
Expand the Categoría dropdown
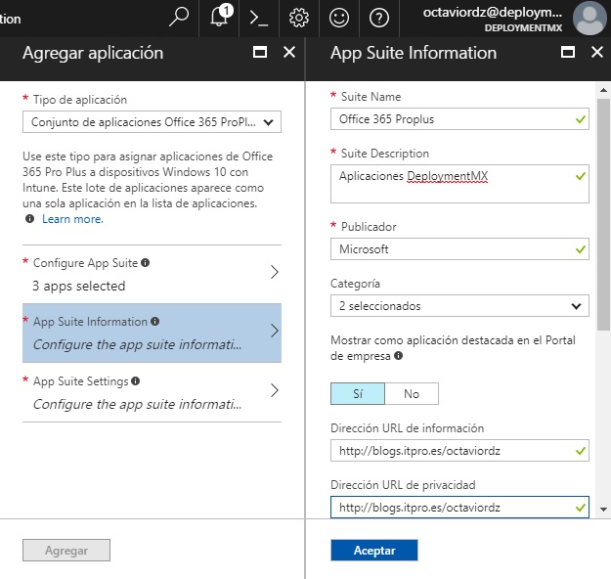pyautogui.click(x=459, y=306)
